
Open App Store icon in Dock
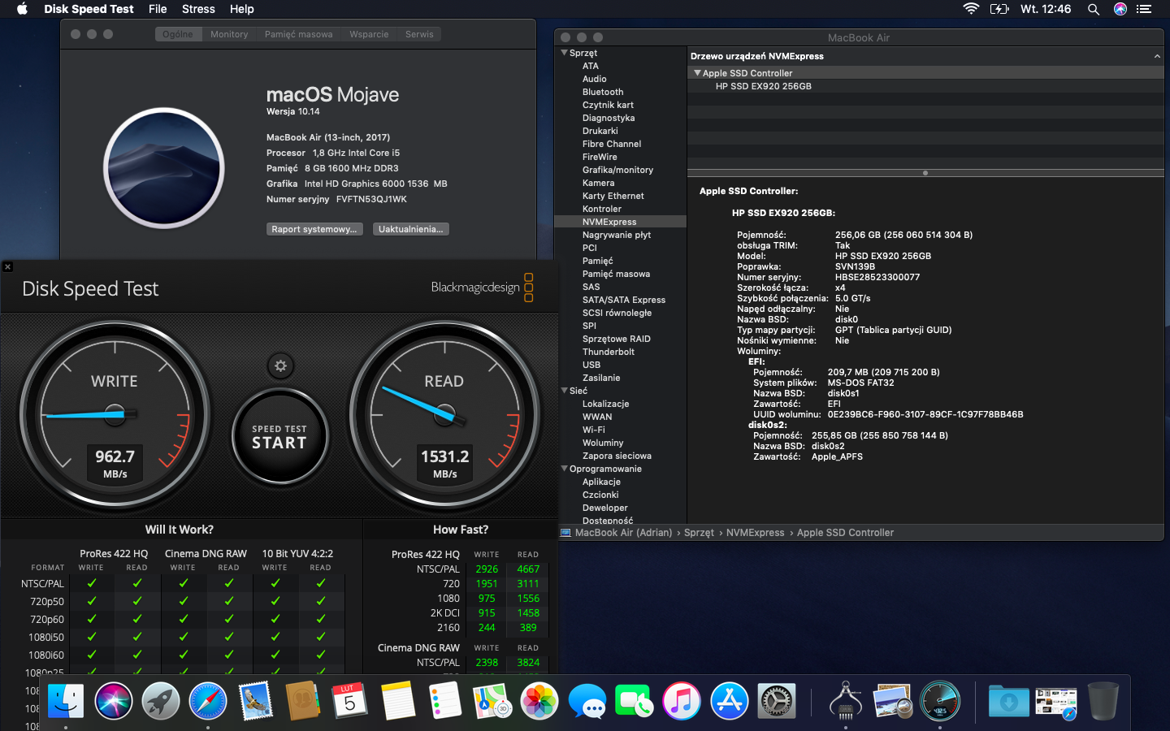pos(729,701)
